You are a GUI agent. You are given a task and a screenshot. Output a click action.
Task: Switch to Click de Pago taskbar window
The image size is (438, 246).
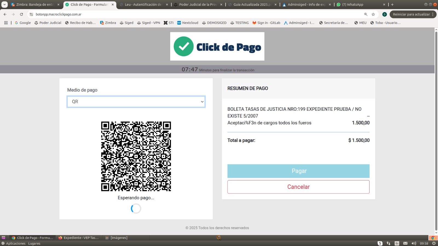pyautogui.click(x=32, y=238)
